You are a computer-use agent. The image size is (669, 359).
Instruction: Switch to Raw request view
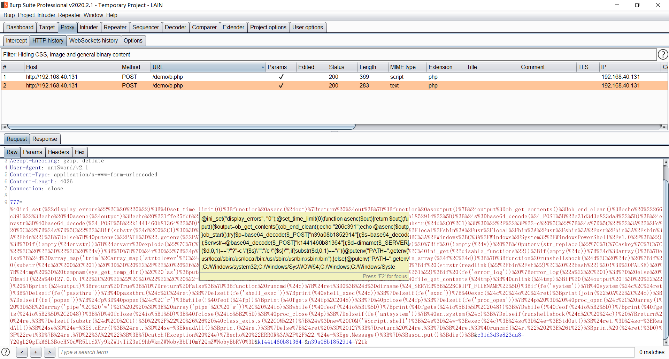[x=12, y=152]
